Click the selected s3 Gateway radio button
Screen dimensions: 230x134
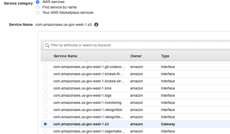45,124
